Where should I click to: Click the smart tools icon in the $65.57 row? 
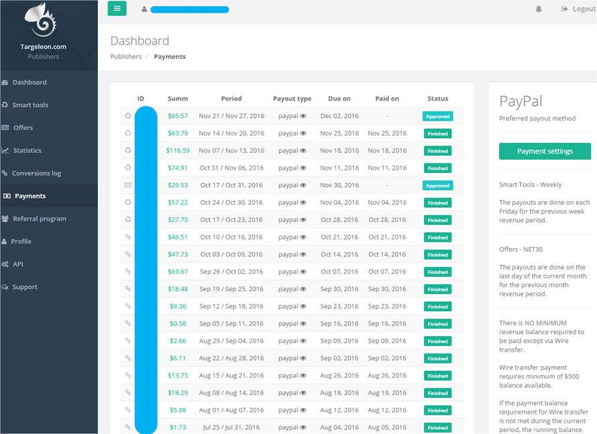pos(127,116)
